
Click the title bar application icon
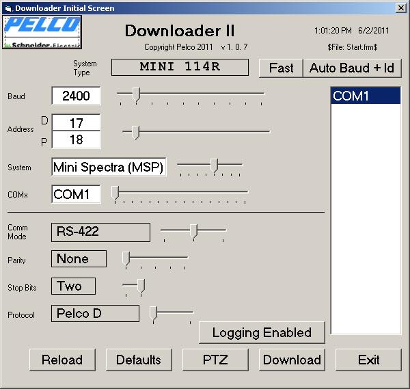pyautogui.click(x=8, y=8)
